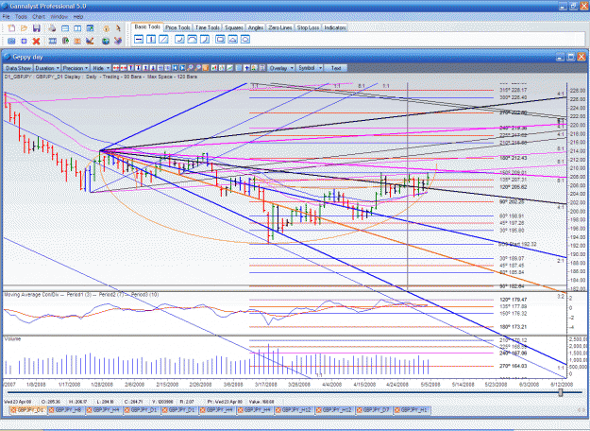This screenshot has width=590, height=431.
Task: Switch to the Stop Loss tab
Action: point(308,27)
